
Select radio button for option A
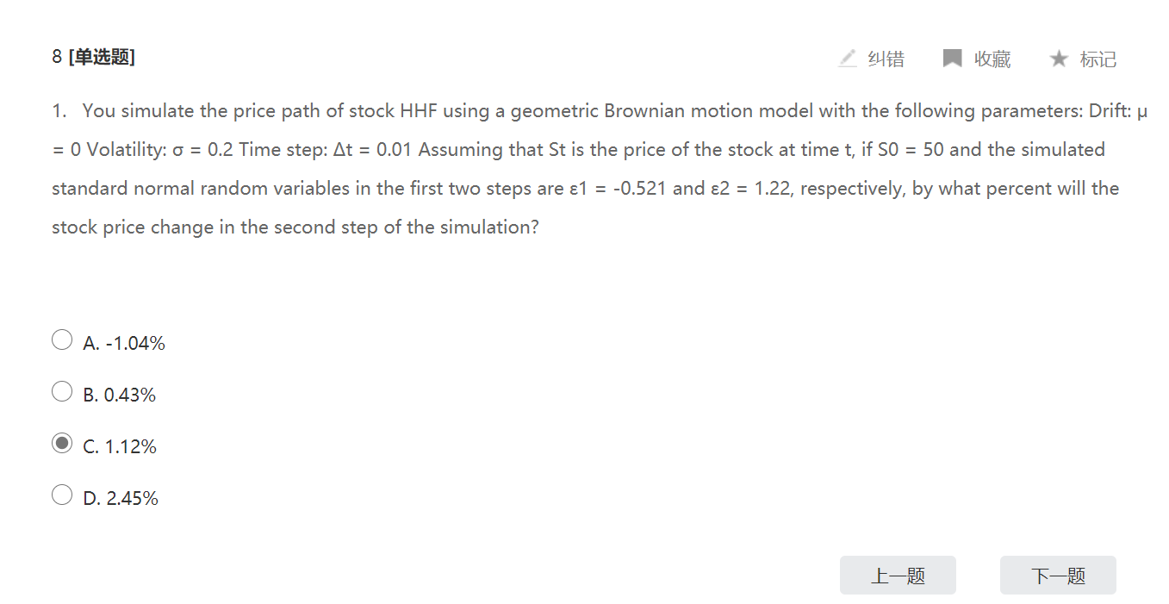62,340
